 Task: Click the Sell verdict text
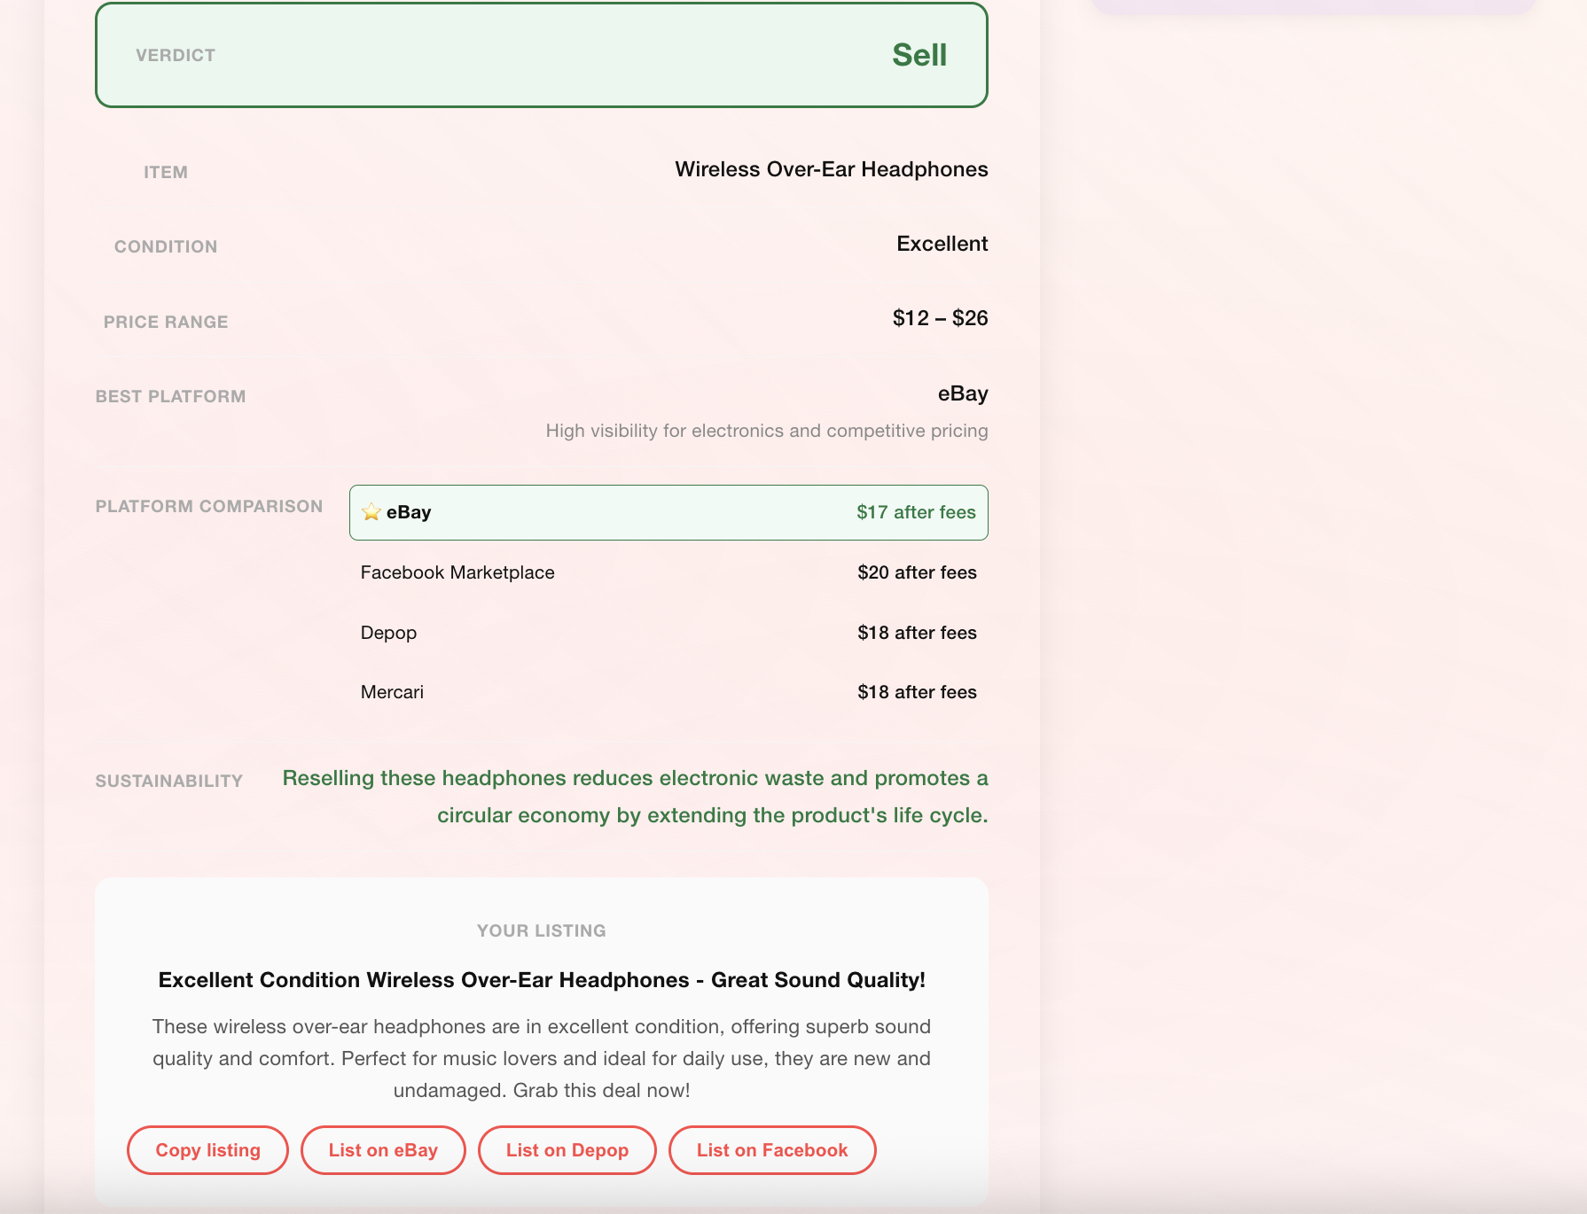[919, 55]
